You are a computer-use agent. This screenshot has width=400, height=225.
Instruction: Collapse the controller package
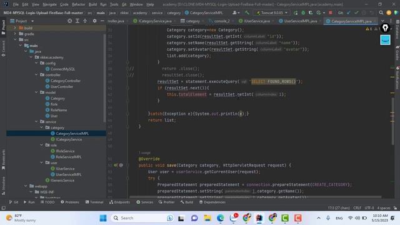click(x=36, y=75)
